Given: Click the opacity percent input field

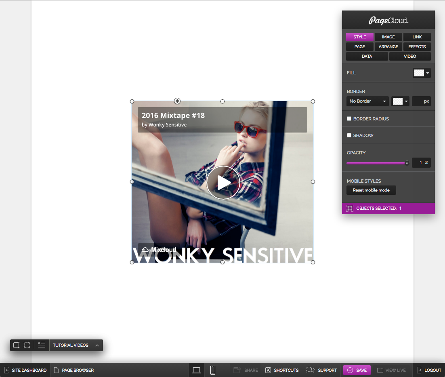Looking at the screenshot, I should click(x=421, y=163).
